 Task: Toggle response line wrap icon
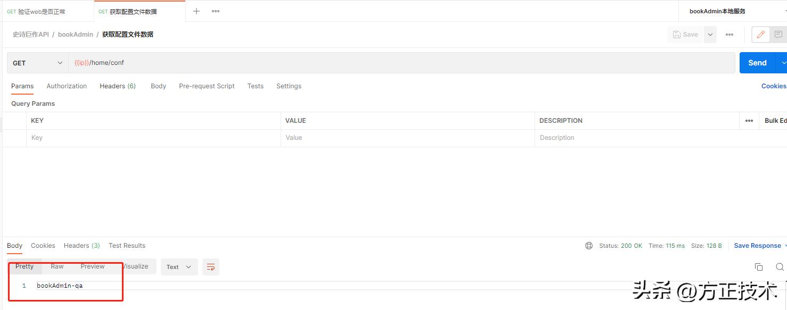pos(211,267)
